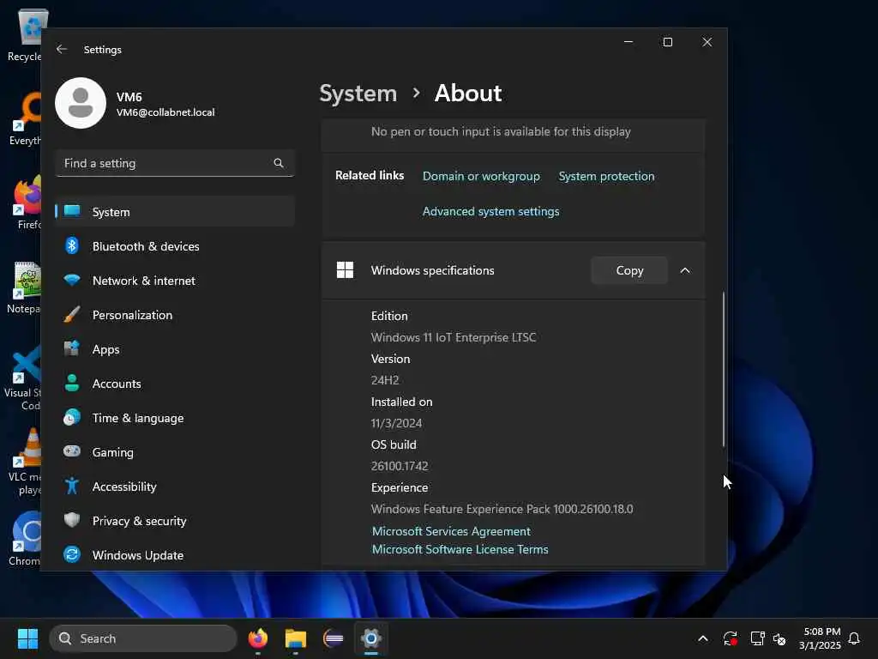Click the VM6@collabnet.local account email
Viewport: 878px width, 659px height.
165,112
